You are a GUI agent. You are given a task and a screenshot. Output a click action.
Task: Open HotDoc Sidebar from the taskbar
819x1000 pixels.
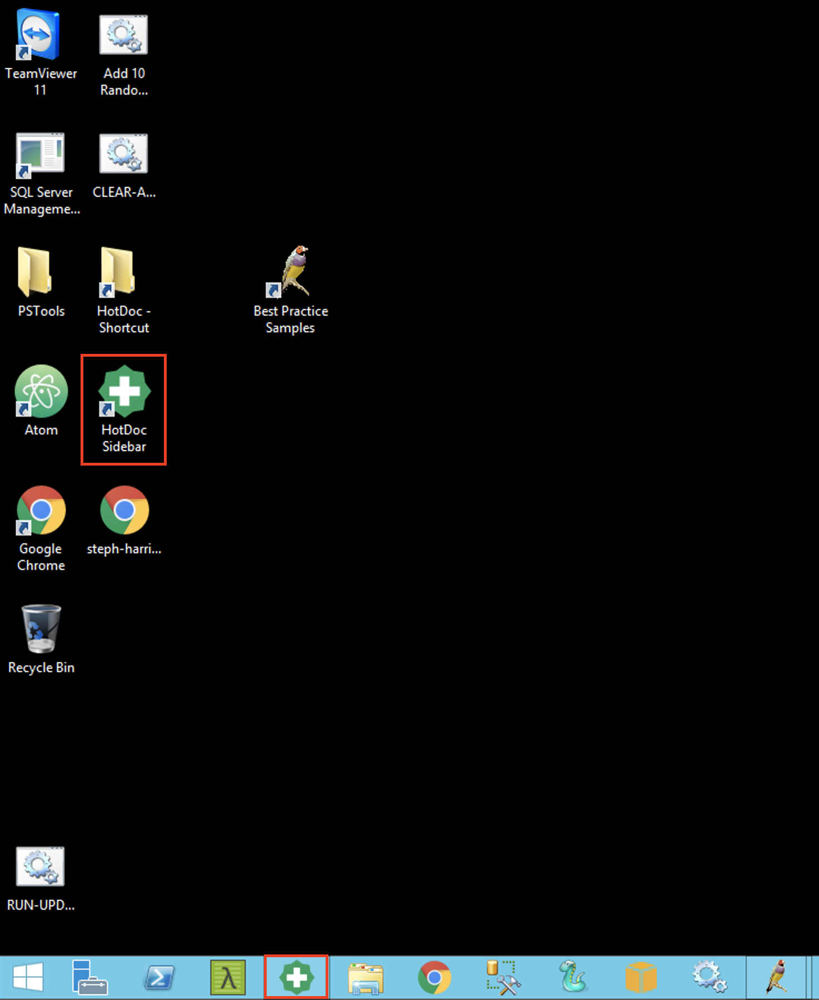(296, 978)
